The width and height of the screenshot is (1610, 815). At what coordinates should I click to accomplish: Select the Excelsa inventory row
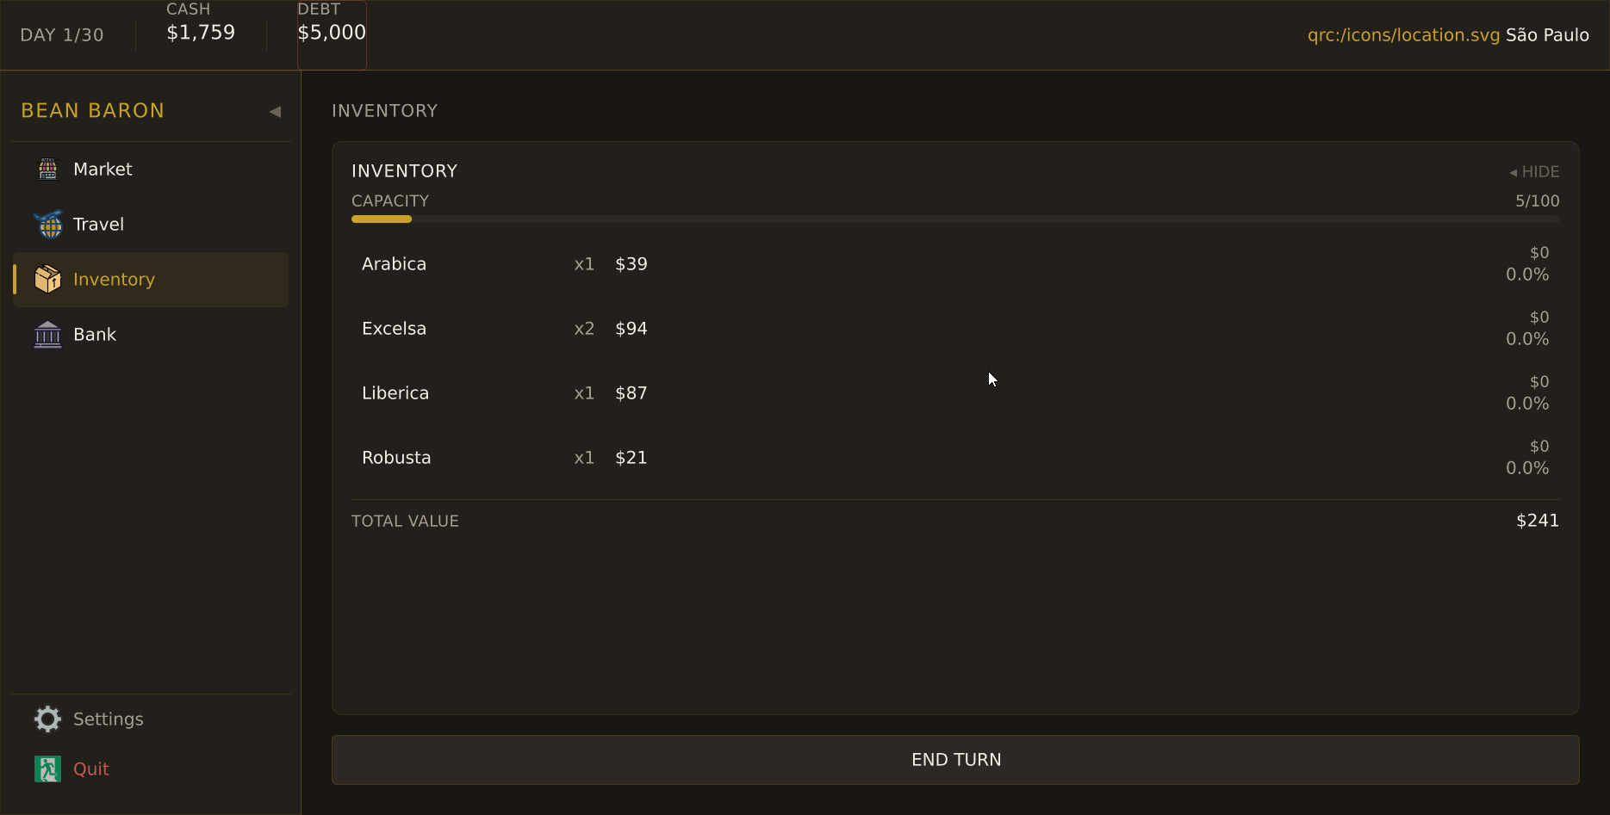[x=954, y=329]
